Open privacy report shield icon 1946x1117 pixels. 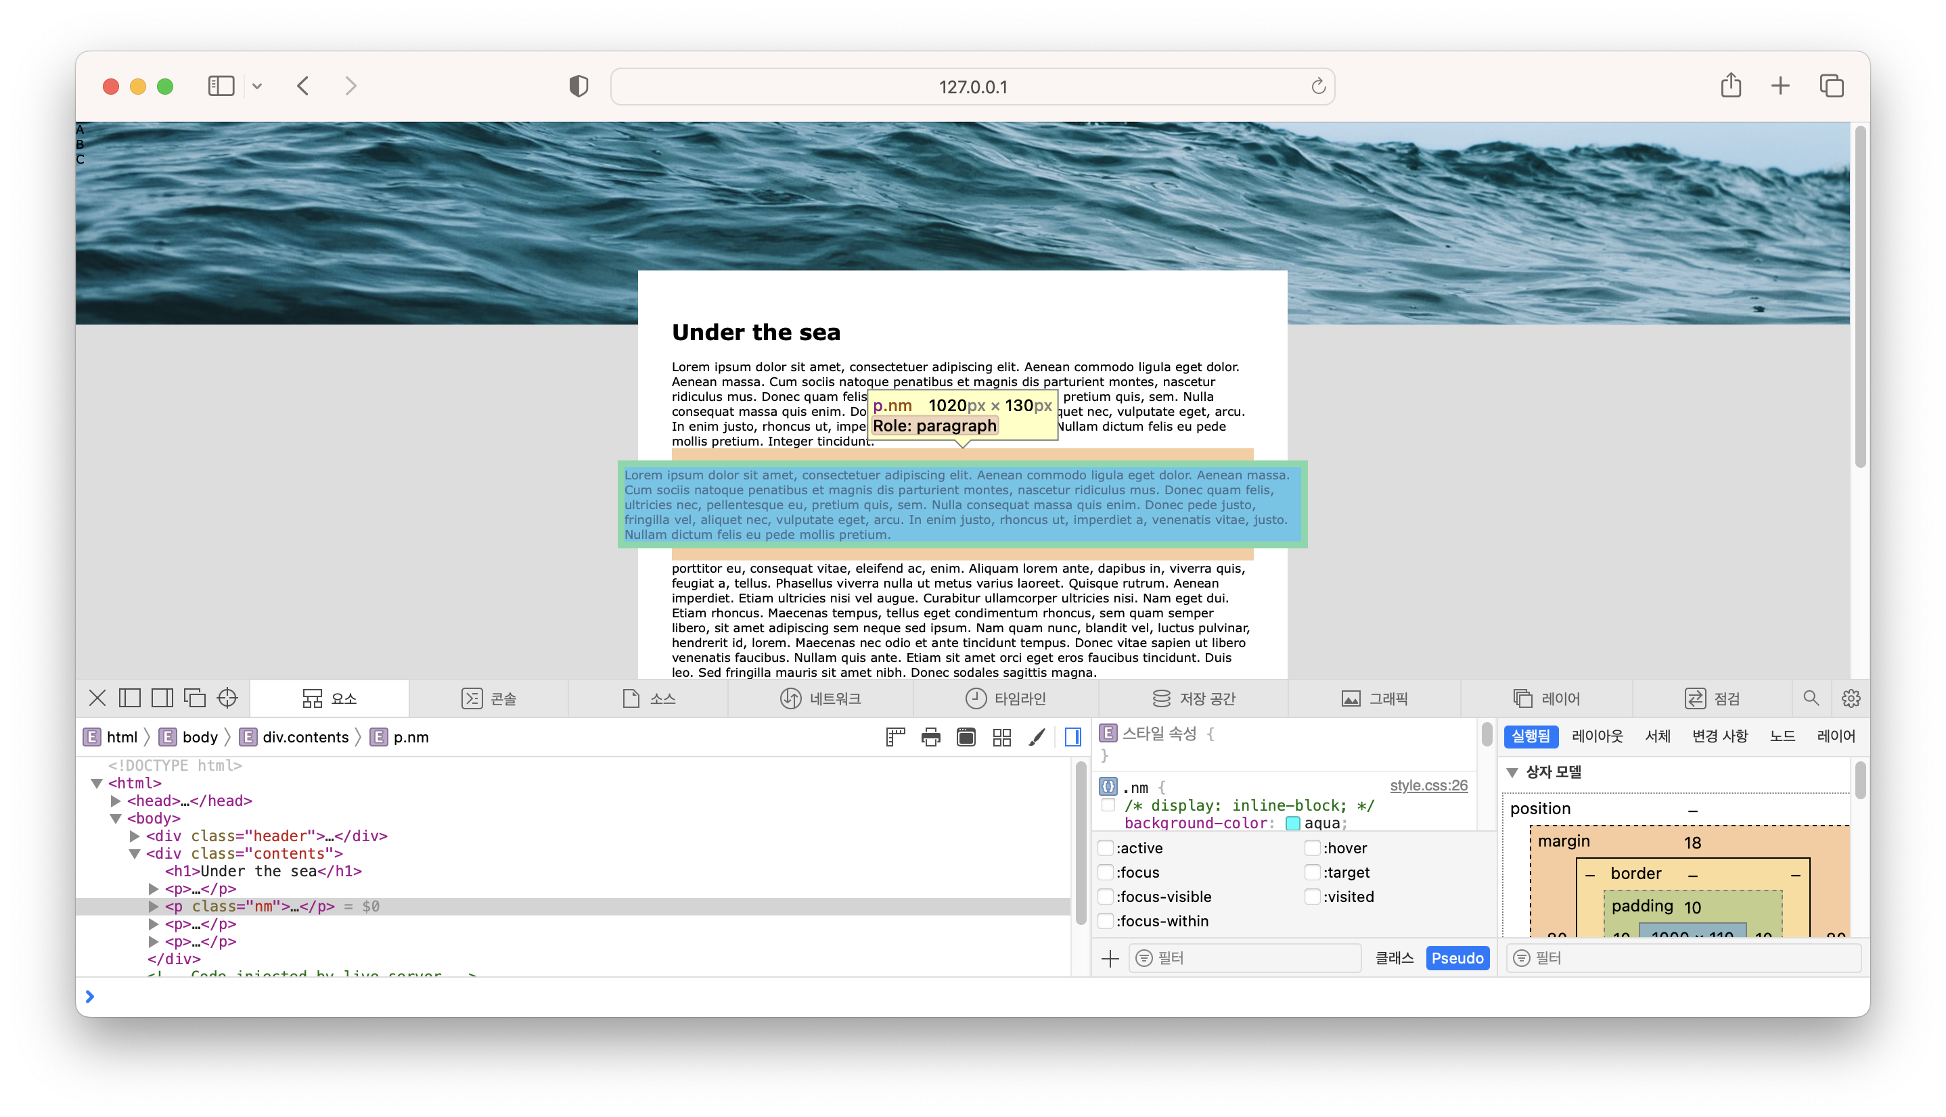578,86
